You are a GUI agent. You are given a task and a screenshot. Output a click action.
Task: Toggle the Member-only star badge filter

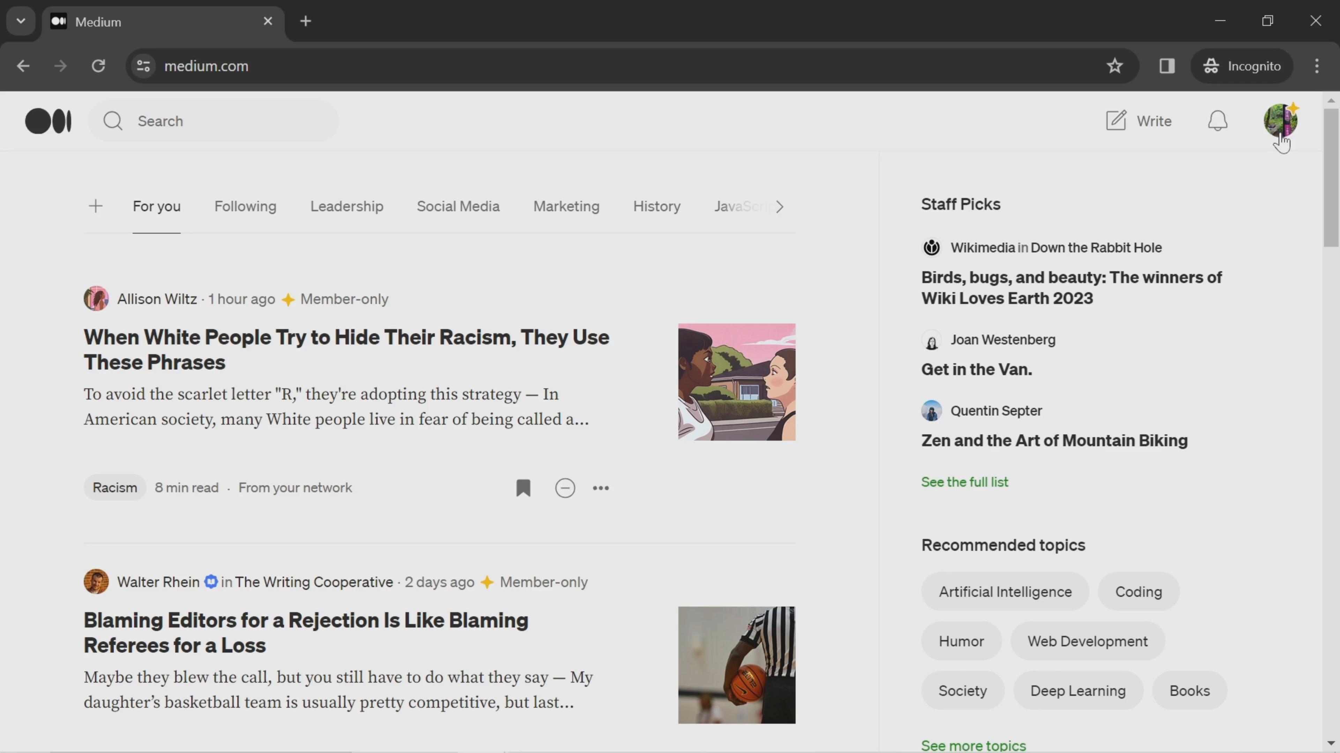[x=287, y=299]
